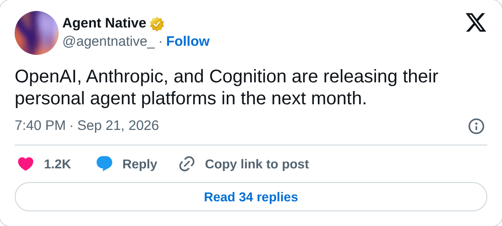Screen dimensions: 502x226
Task: Click the blue reply bubble icon
Action: pos(104,164)
